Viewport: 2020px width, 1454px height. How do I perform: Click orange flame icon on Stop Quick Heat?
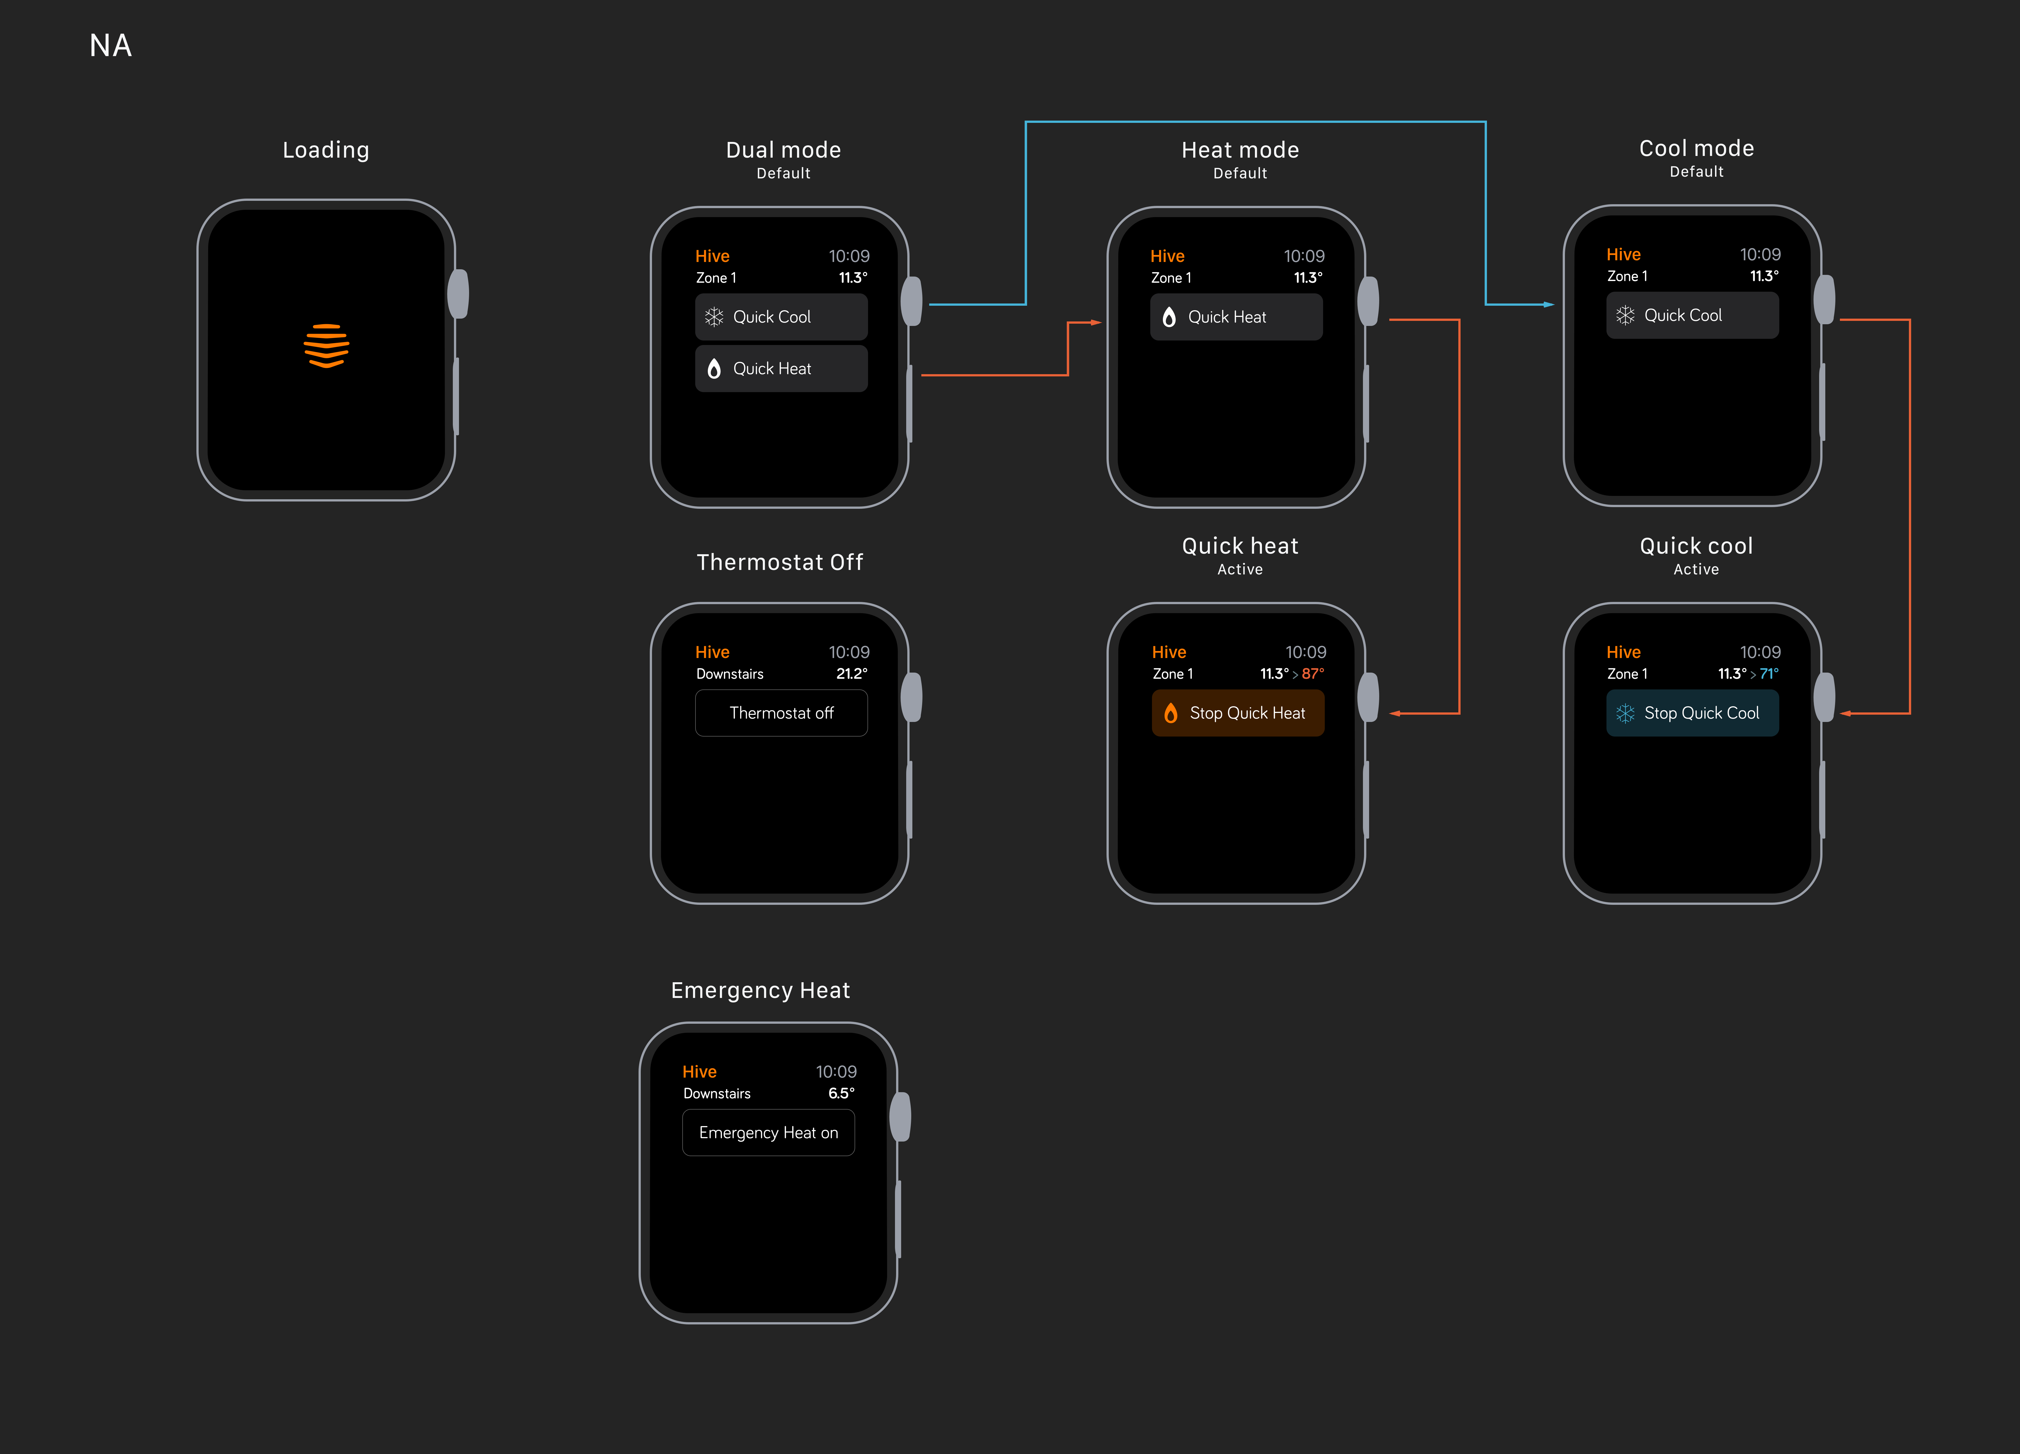click(1171, 713)
